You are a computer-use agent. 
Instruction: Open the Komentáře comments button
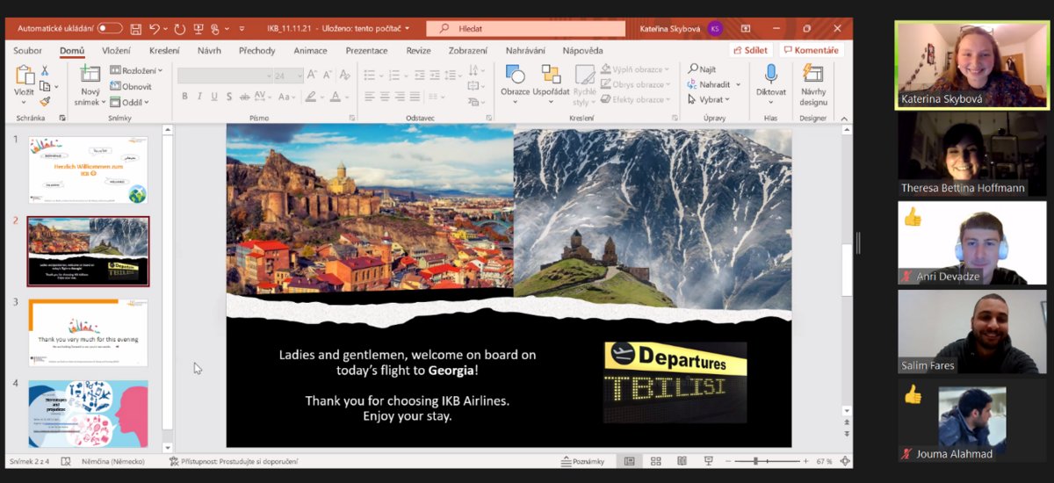[811, 50]
